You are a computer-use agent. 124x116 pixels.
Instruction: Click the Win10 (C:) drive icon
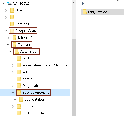[x=10, y=3]
